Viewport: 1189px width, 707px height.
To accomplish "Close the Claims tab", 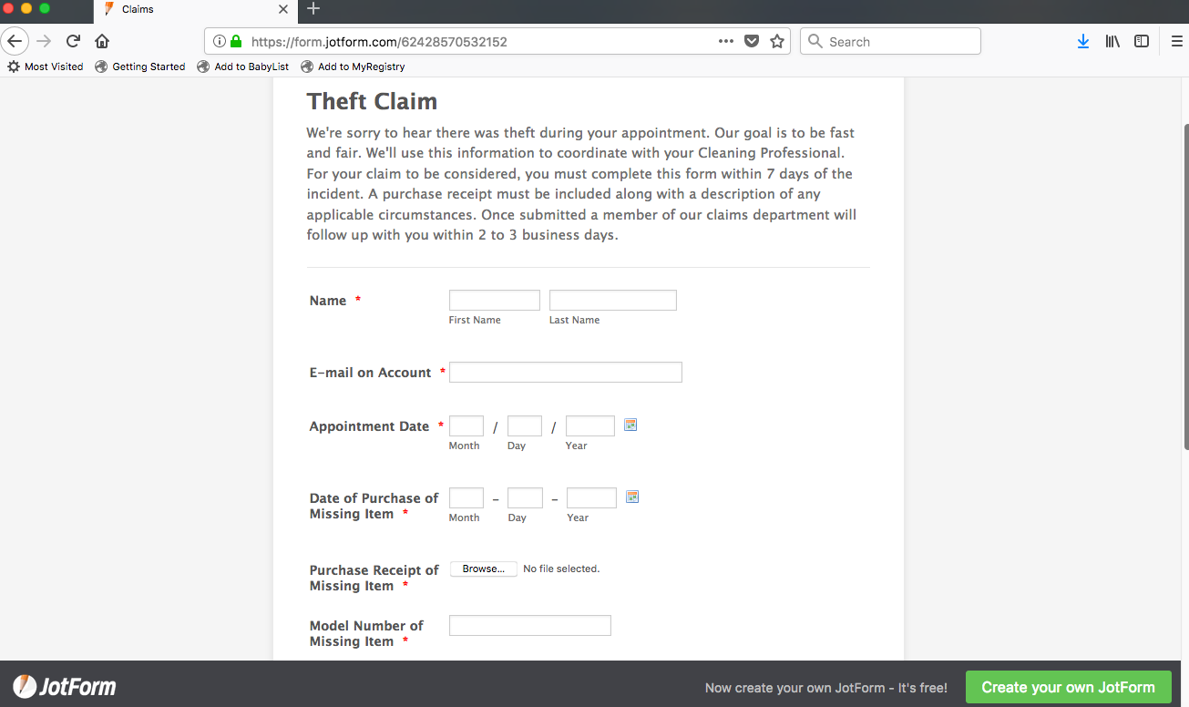I will tap(283, 9).
